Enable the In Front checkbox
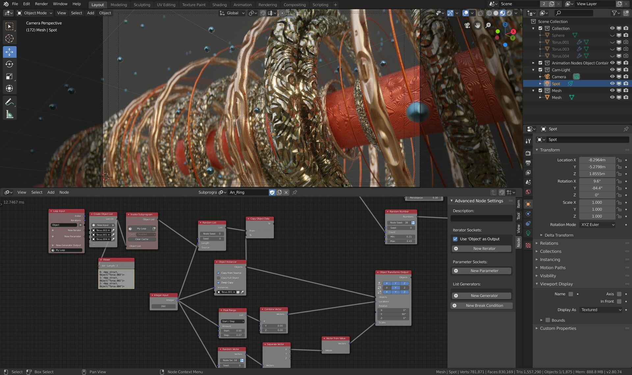632x375 pixels. 619,302
